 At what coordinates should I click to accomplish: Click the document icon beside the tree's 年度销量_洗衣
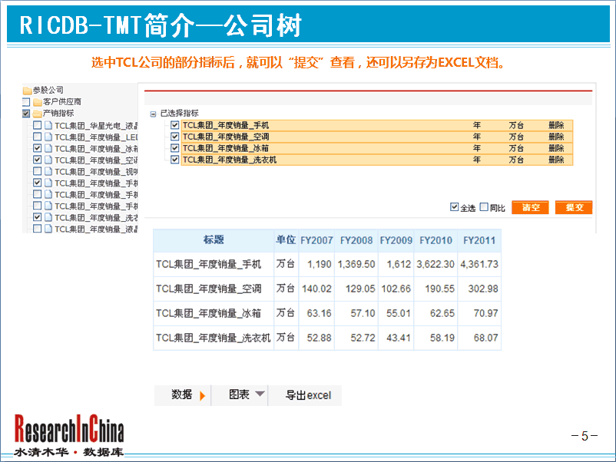(48, 217)
